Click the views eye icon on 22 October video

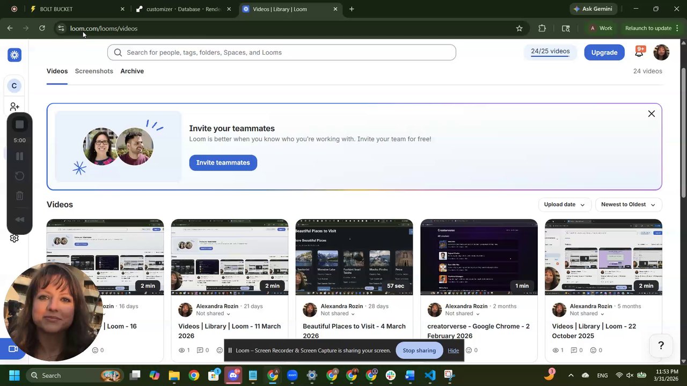click(x=556, y=350)
